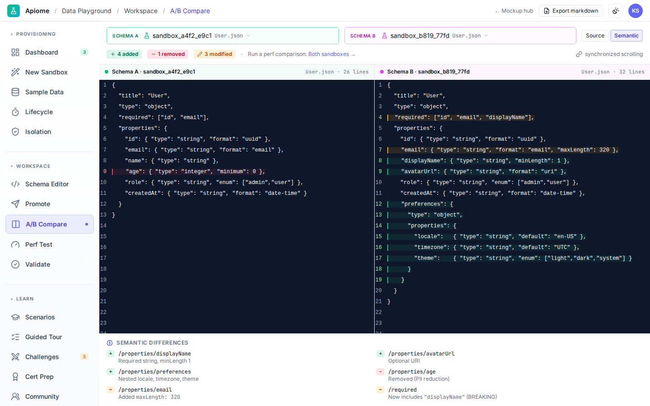Click the plus icon for /properties/displayName
Image resolution: width=650 pixels, height=406 pixels.
[x=111, y=354]
